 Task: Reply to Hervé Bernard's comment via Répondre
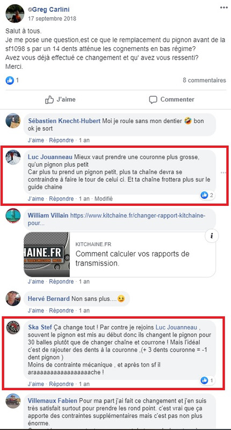(61, 311)
